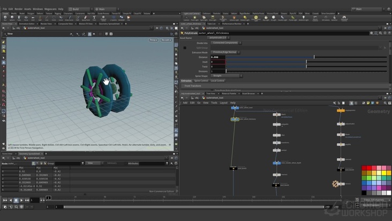Open the No cam camera dropdown

(166, 40)
